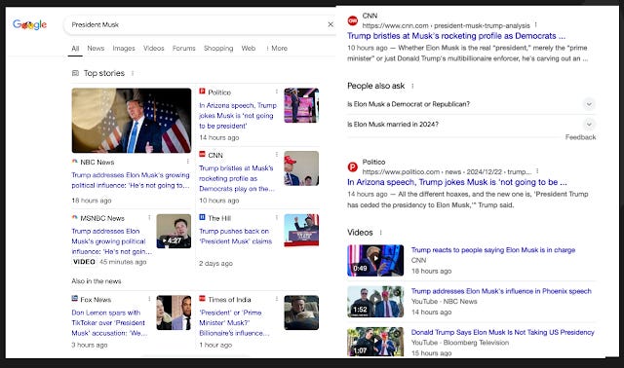
Task: Open options menu for the Politico top story
Action: (277, 92)
